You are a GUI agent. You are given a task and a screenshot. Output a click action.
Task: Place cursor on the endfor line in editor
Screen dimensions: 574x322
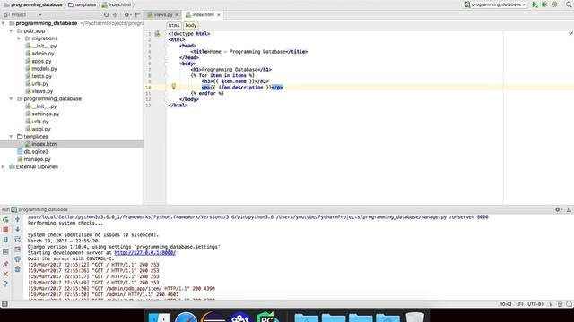tap(207, 93)
